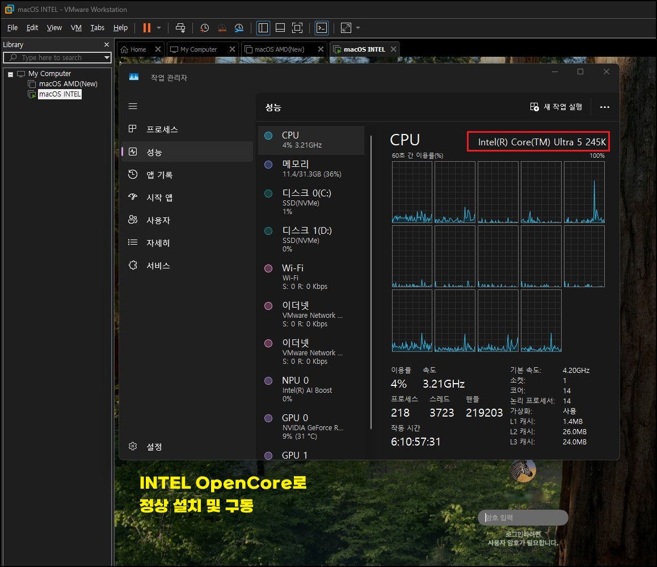
Task: Open the 서비스 (Services) page
Action: click(x=187, y=266)
